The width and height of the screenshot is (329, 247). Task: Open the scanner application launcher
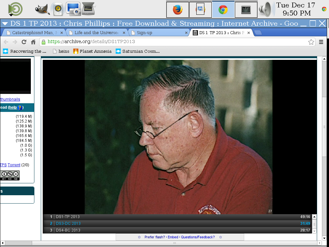[x=88, y=9]
